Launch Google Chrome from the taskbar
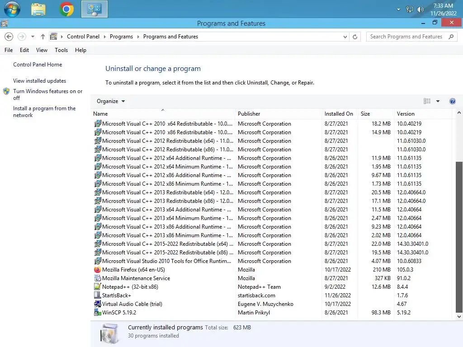This screenshot has height=347, width=463. [66, 9]
